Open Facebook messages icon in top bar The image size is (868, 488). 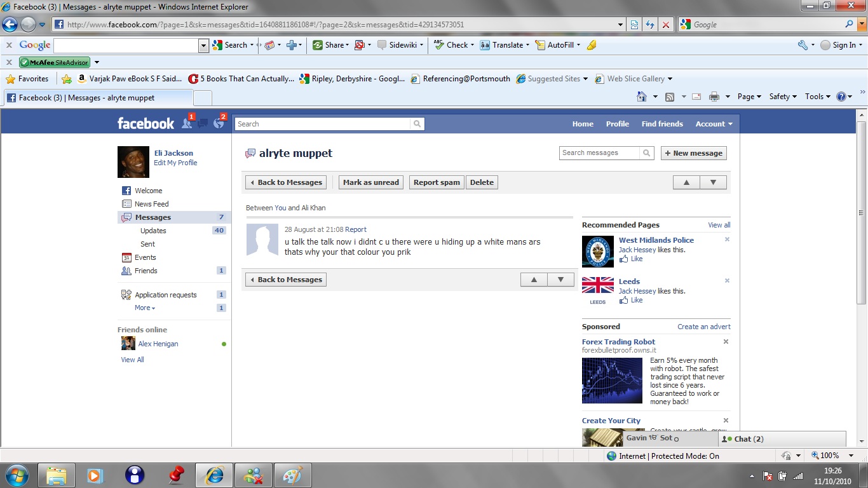coord(203,123)
